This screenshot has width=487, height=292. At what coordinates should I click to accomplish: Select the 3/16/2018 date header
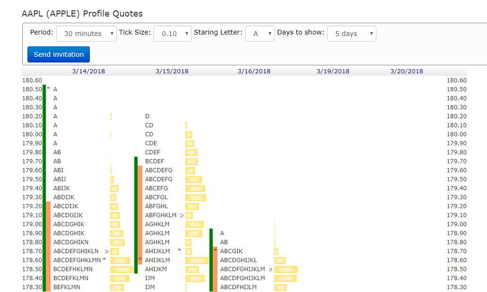click(x=254, y=71)
